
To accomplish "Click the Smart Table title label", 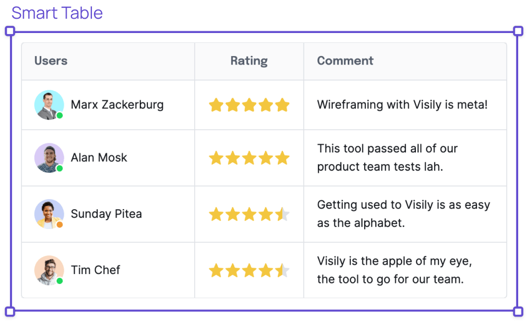I will click(57, 13).
